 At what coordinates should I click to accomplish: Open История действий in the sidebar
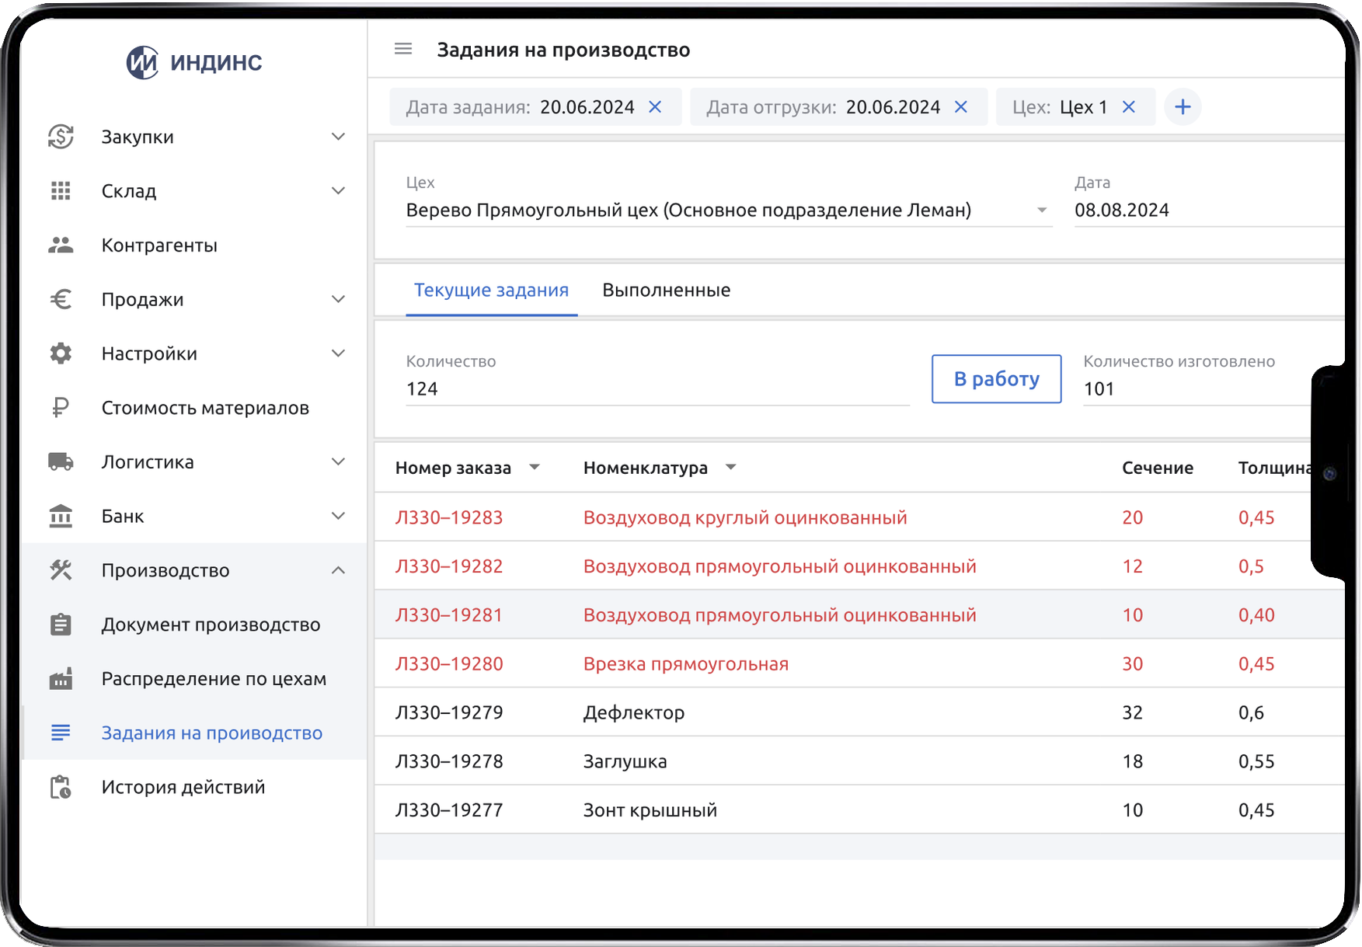click(x=182, y=786)
